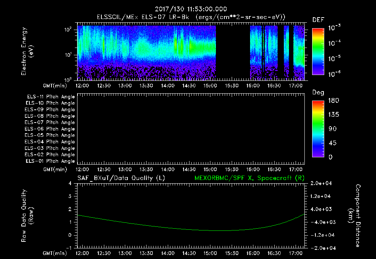This screenshot has height=259, width=376.
Task: Click 16:00 time tick under data quality panel
Action: (x=253, y=253)
